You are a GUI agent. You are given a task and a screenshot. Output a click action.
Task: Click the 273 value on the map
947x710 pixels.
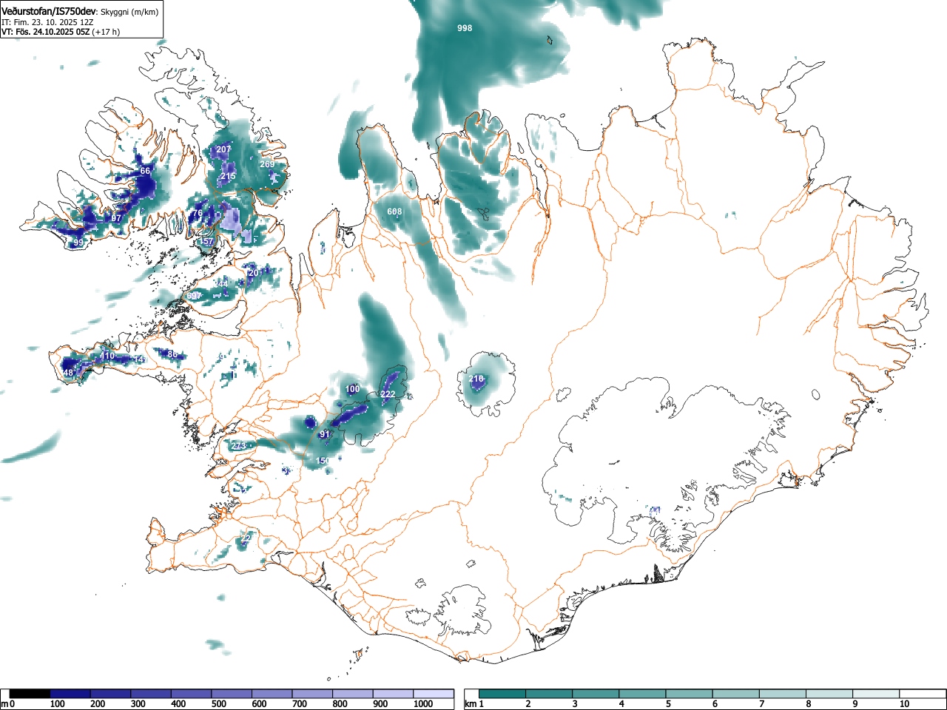tap(238, 446)
